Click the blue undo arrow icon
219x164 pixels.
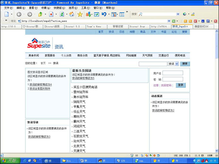point(104,14)
